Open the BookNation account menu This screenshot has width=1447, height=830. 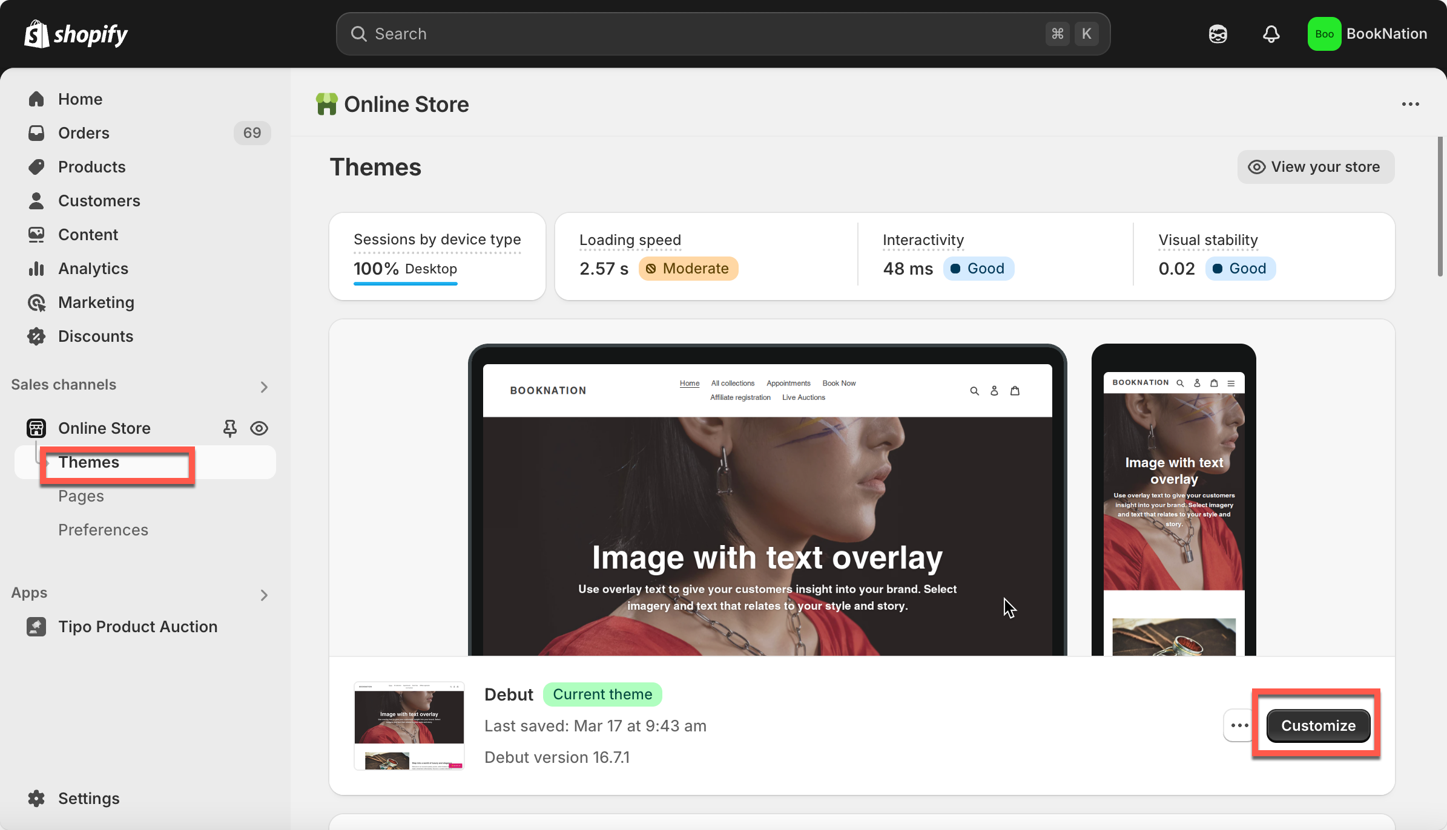1367,34
